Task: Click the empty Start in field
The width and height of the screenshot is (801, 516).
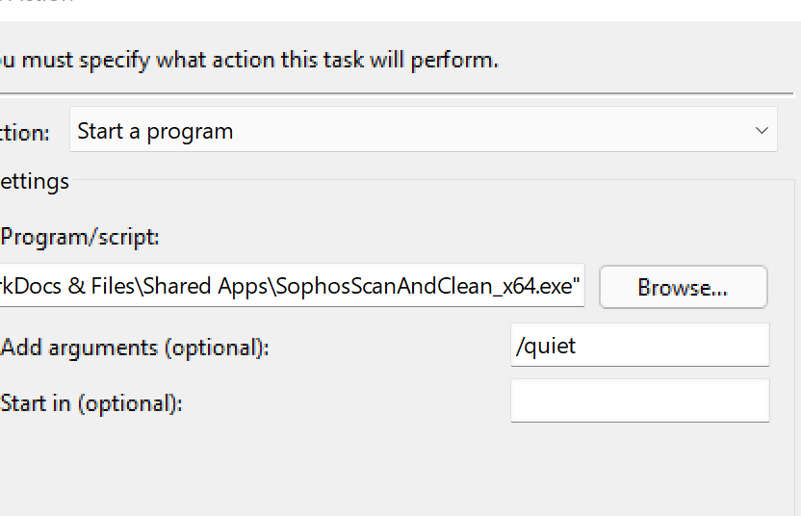Action: click(x=639, y=400)
